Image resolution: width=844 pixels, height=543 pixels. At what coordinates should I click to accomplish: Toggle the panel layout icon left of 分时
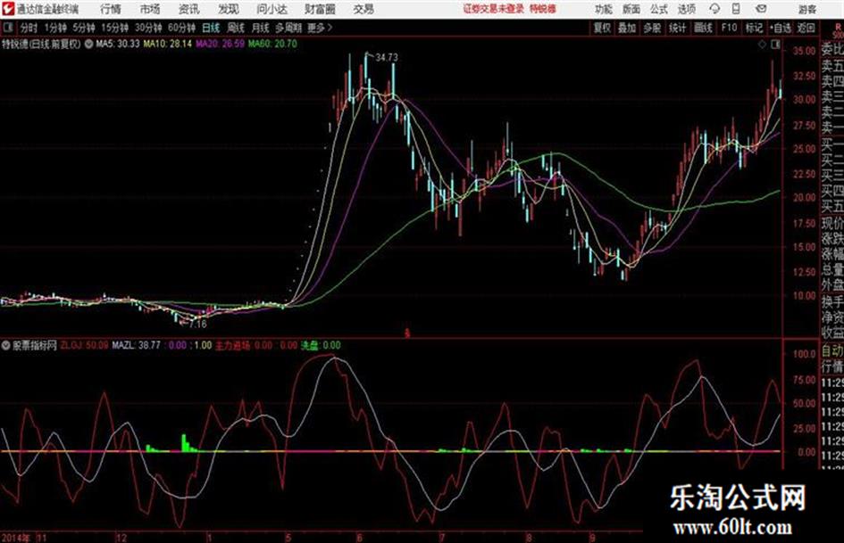7,28
